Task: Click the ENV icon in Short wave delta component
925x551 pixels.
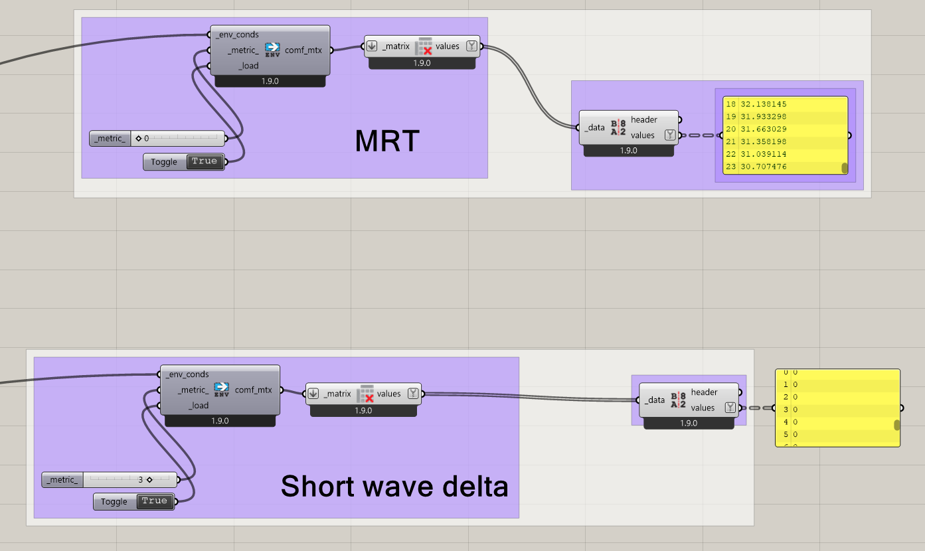Action: pyautogui.click(x=222, y=390)
